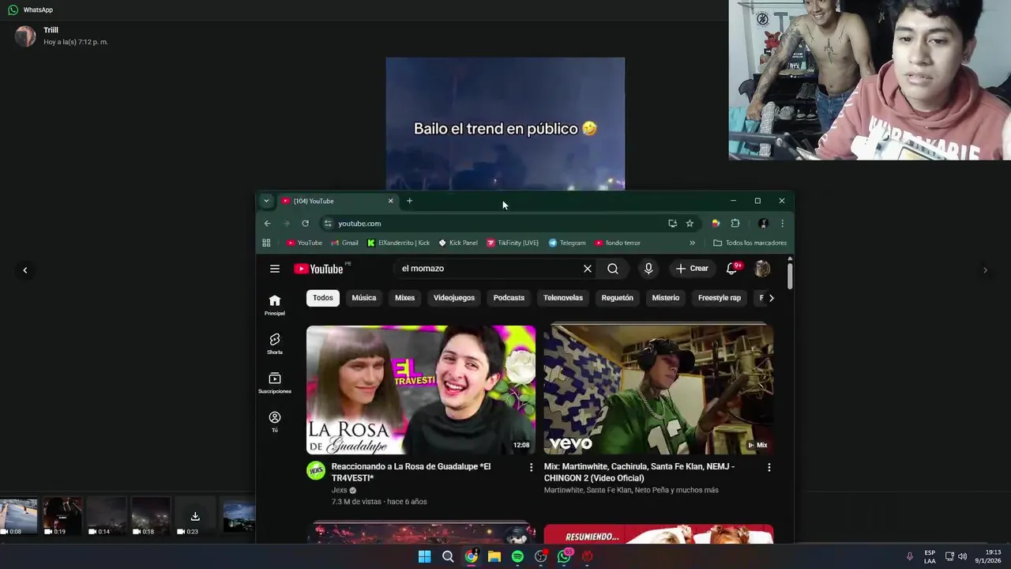Play the La Rosa de Guadalupe thumbnail
The image size is (1011, 569).
tap(421, 390)
